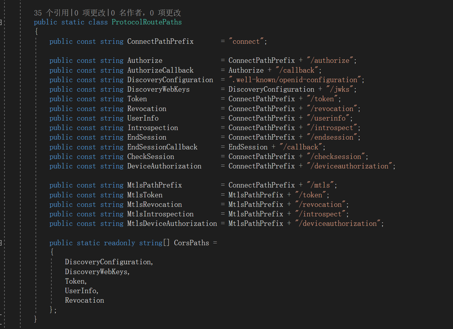The width and height of the screenshot is (453, 329).
Task: Click the EndSession constant declaration name
Action: [147, 137]
